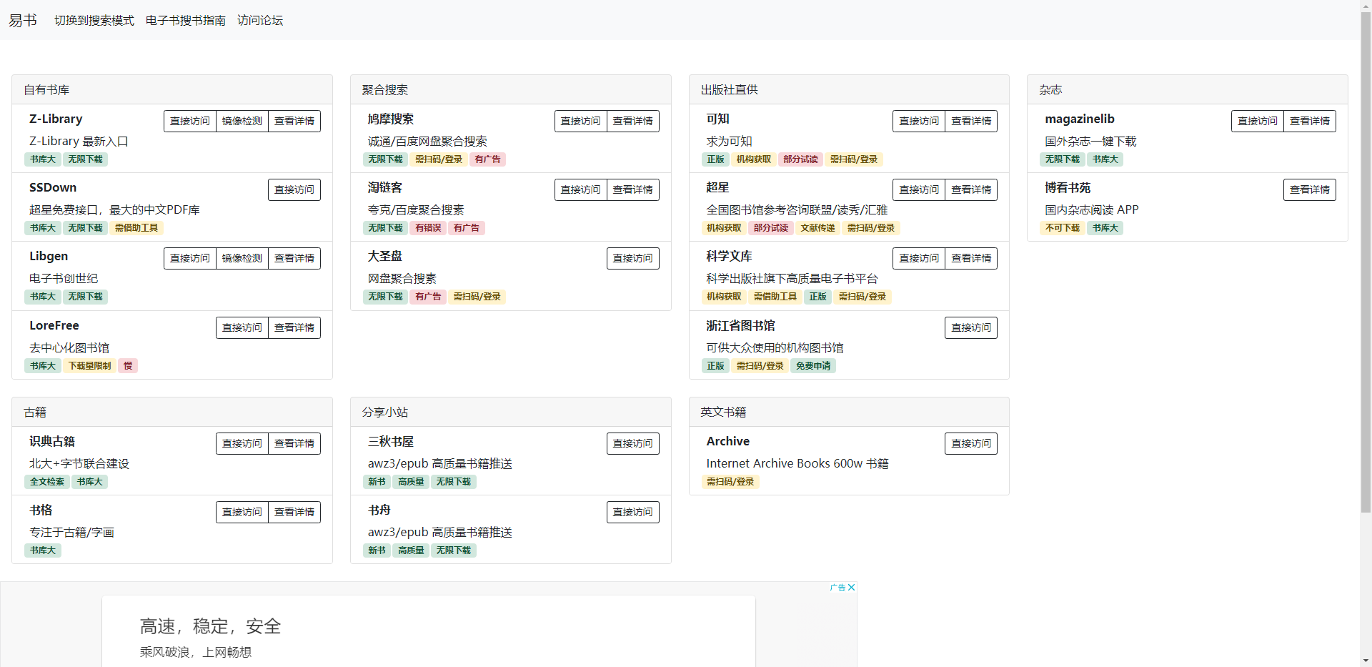
Task: Click 直接访问 for 超星
Action: tap(919, 189)
